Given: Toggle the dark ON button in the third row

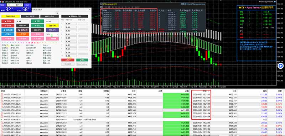Looking at the screenshot, I should click(38, 30).
